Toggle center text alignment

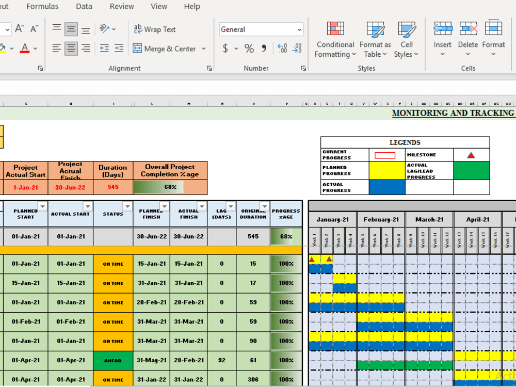tap(71, 48)
